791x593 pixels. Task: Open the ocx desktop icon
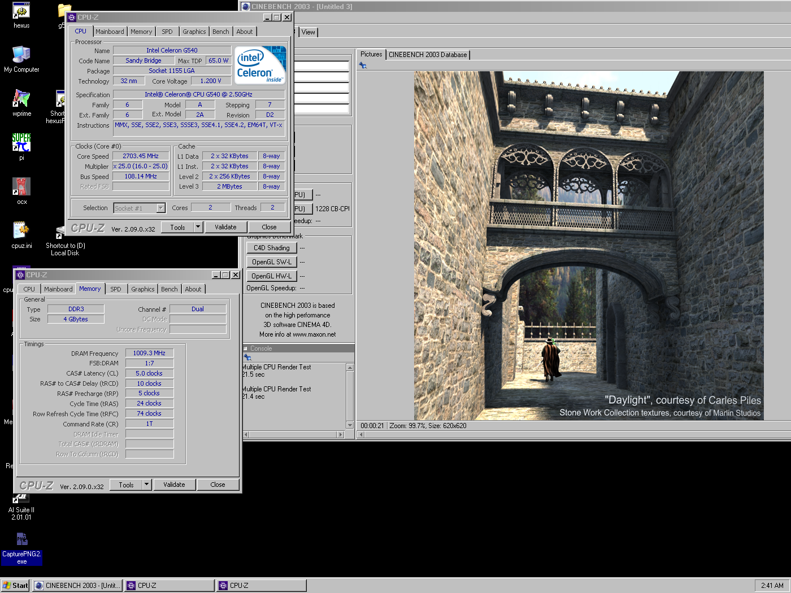21,191
